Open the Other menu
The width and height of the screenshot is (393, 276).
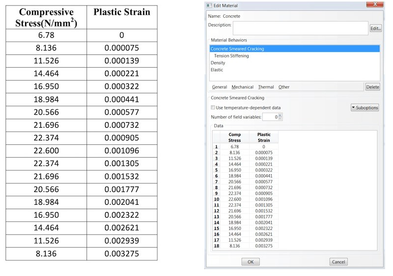284,87
